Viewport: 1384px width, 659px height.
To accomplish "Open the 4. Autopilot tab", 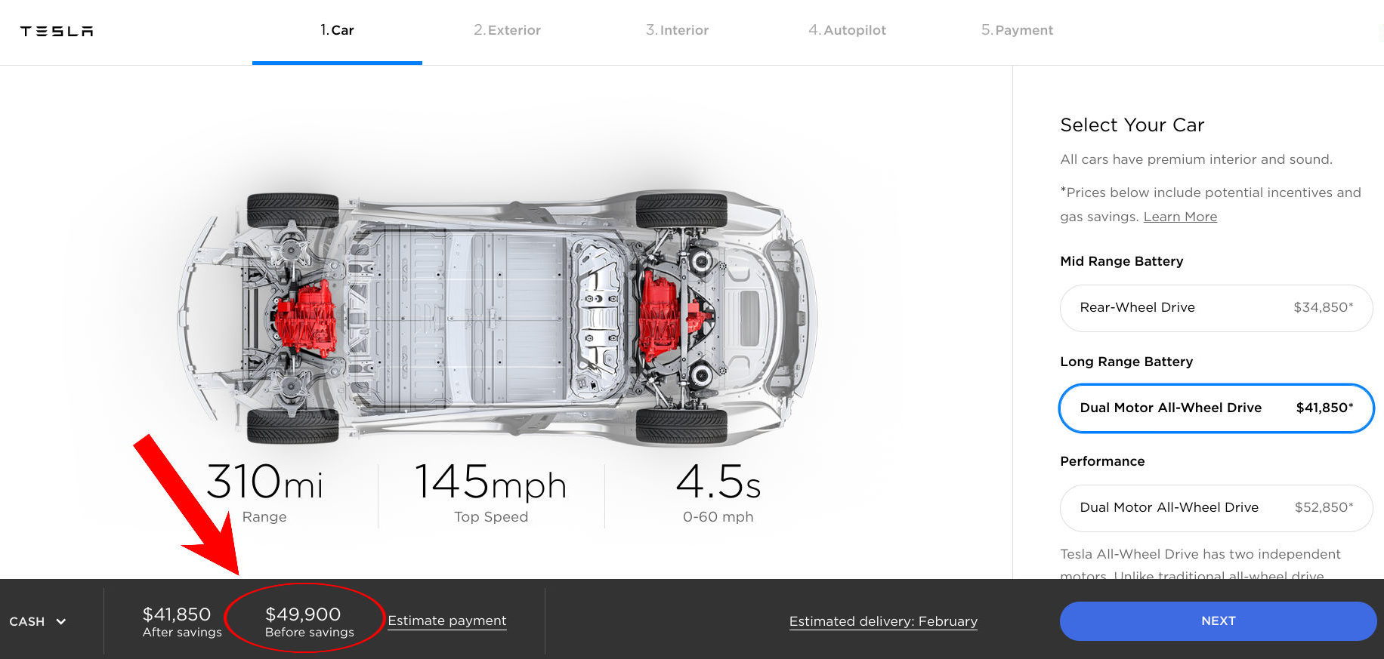I will click(847, 30).
